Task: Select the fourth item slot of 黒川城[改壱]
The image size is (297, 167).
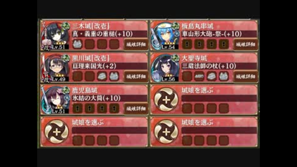Action: pyautogui.click(x=114, y=76)
